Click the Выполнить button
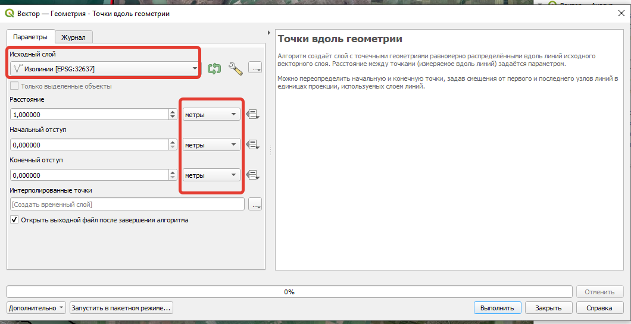The image size is (631, 324). (x=497, y=309)
